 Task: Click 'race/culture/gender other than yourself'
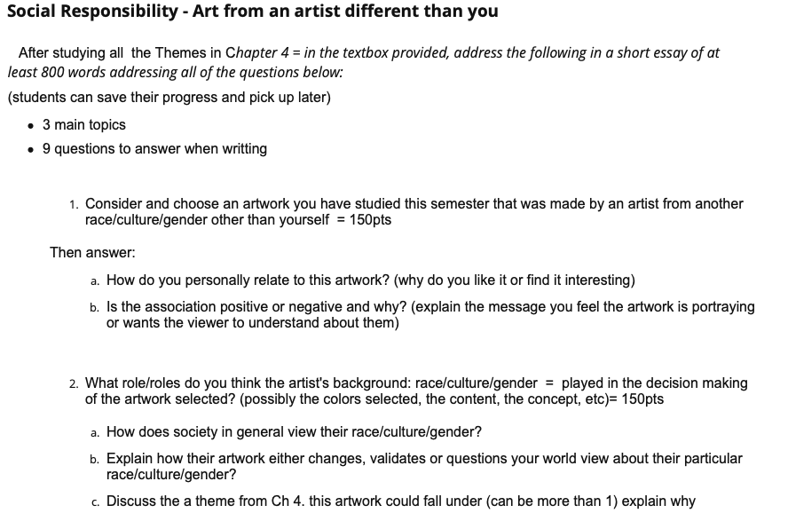[x=207, y=219]
